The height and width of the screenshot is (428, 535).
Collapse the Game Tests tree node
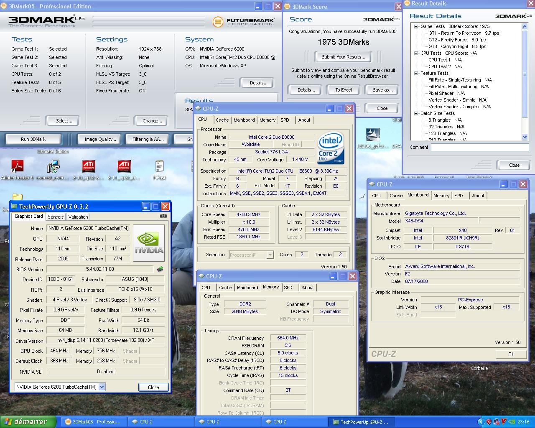click(416, 26)
